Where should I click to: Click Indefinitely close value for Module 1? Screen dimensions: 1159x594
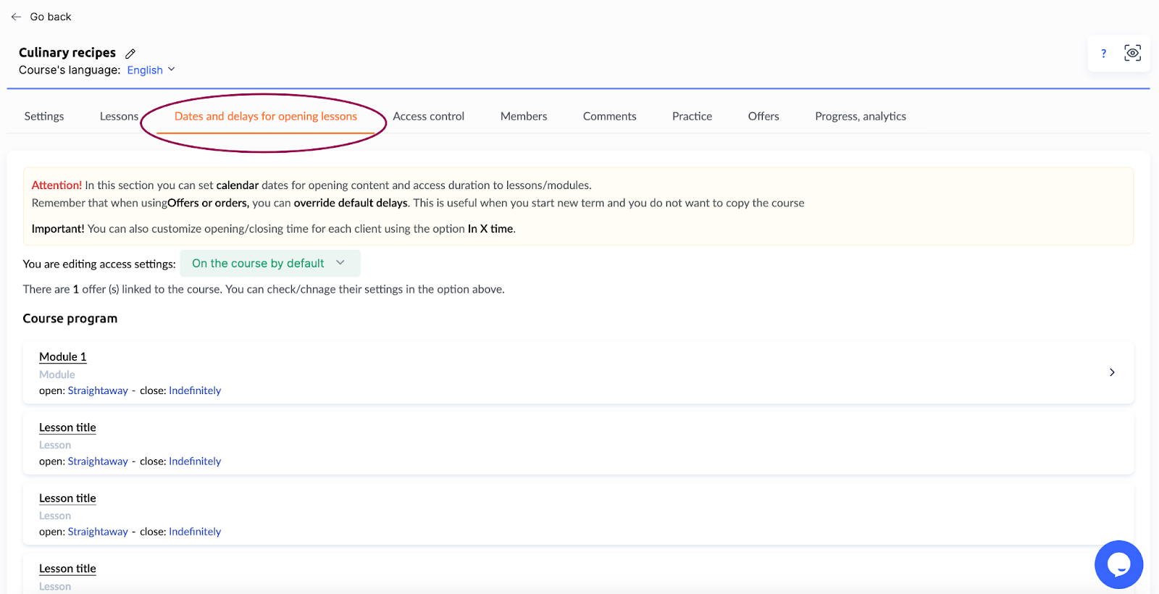pos(195,390)
